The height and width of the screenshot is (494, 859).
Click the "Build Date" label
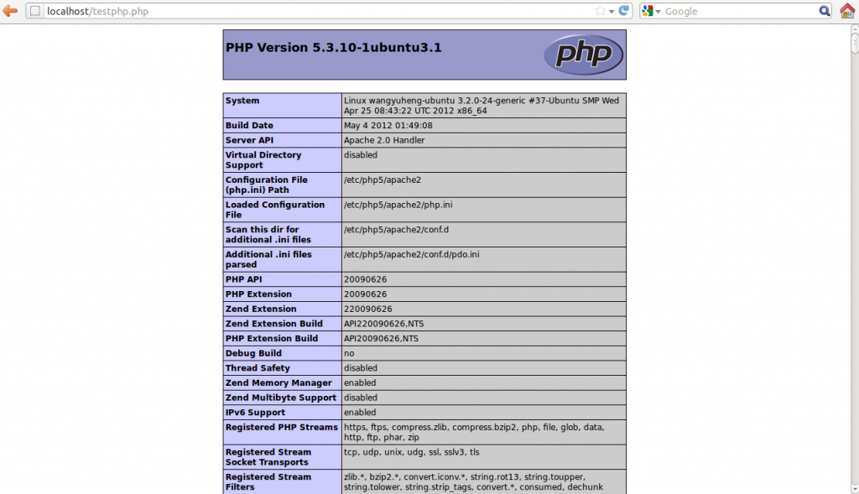[249, 126]
